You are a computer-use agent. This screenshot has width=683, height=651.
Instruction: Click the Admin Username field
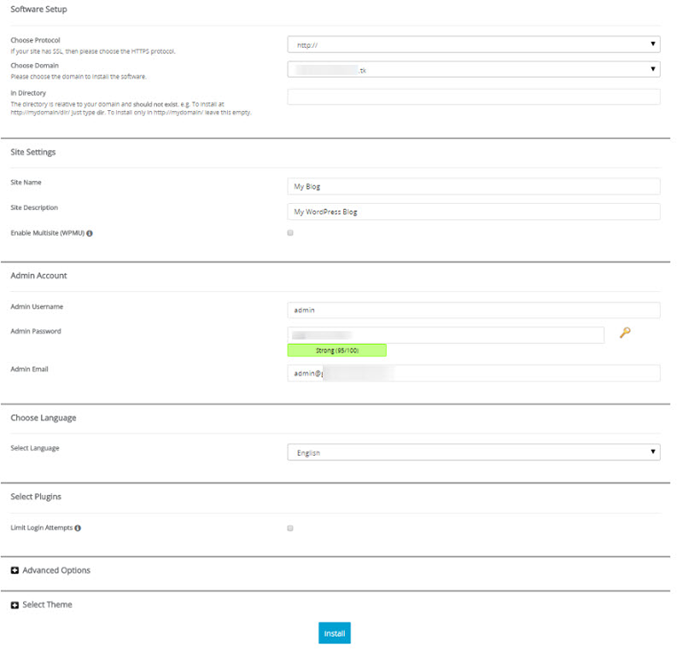point(474,310)
